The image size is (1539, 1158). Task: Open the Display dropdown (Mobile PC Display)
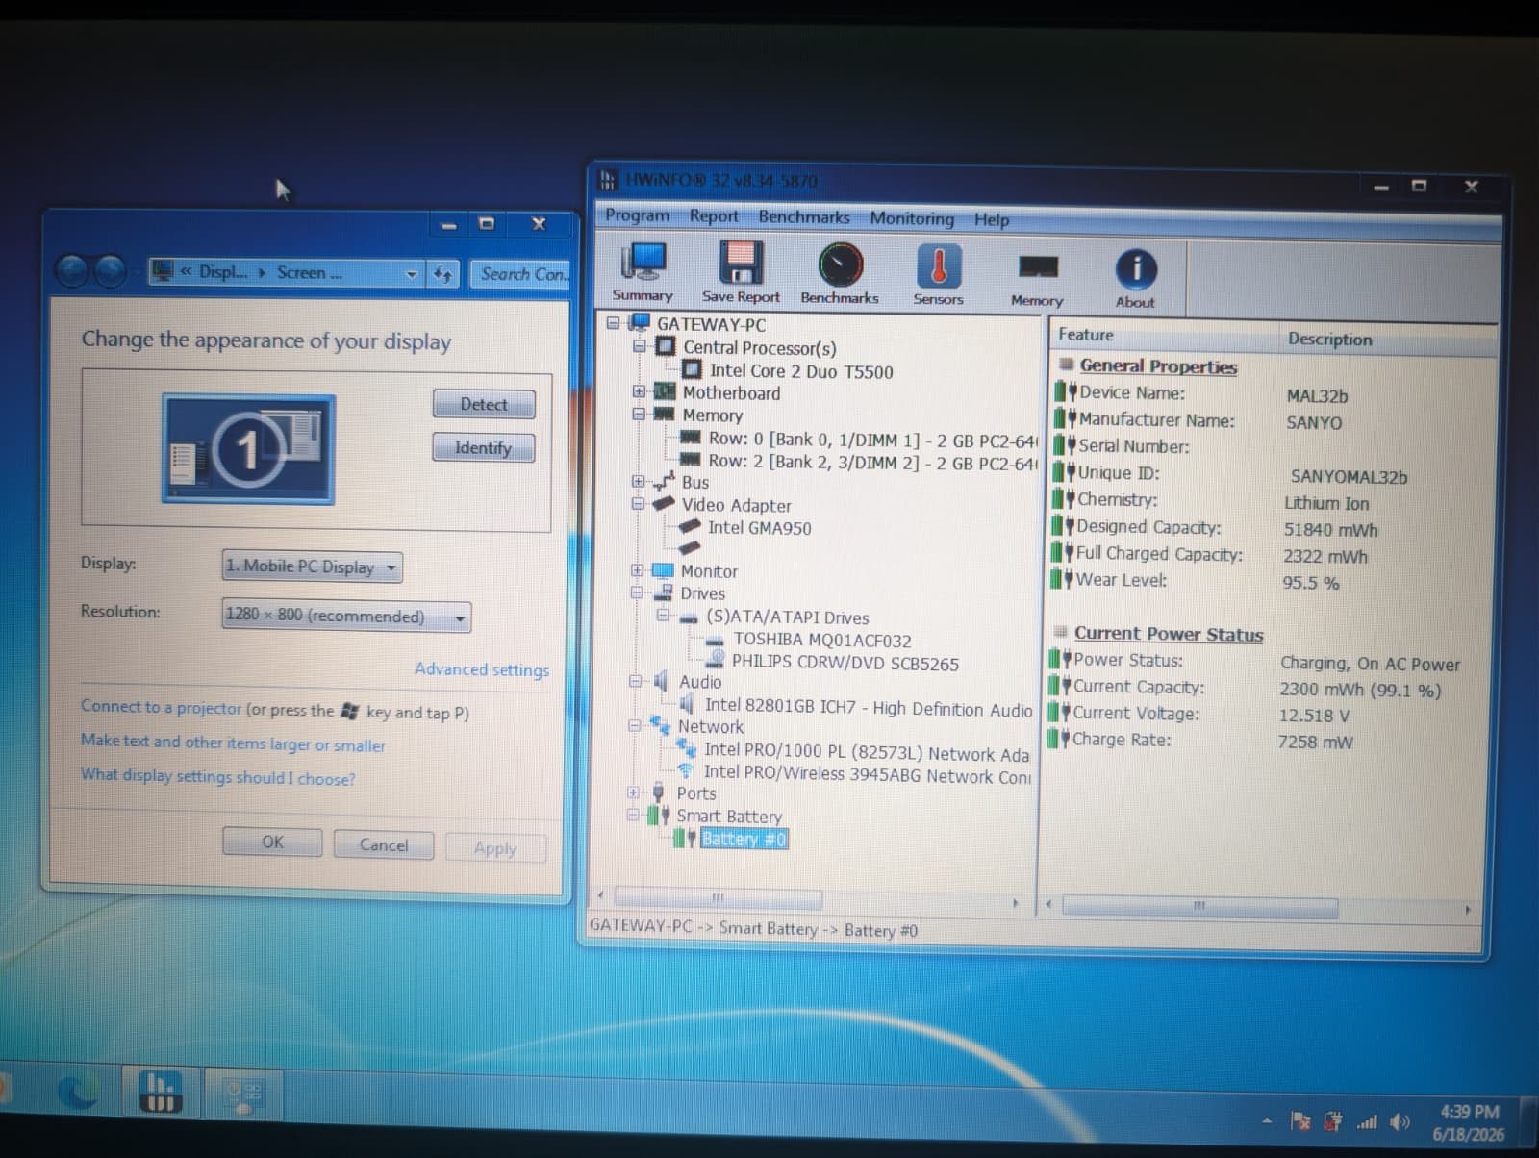pyautogui.click(x=312, y=566)
